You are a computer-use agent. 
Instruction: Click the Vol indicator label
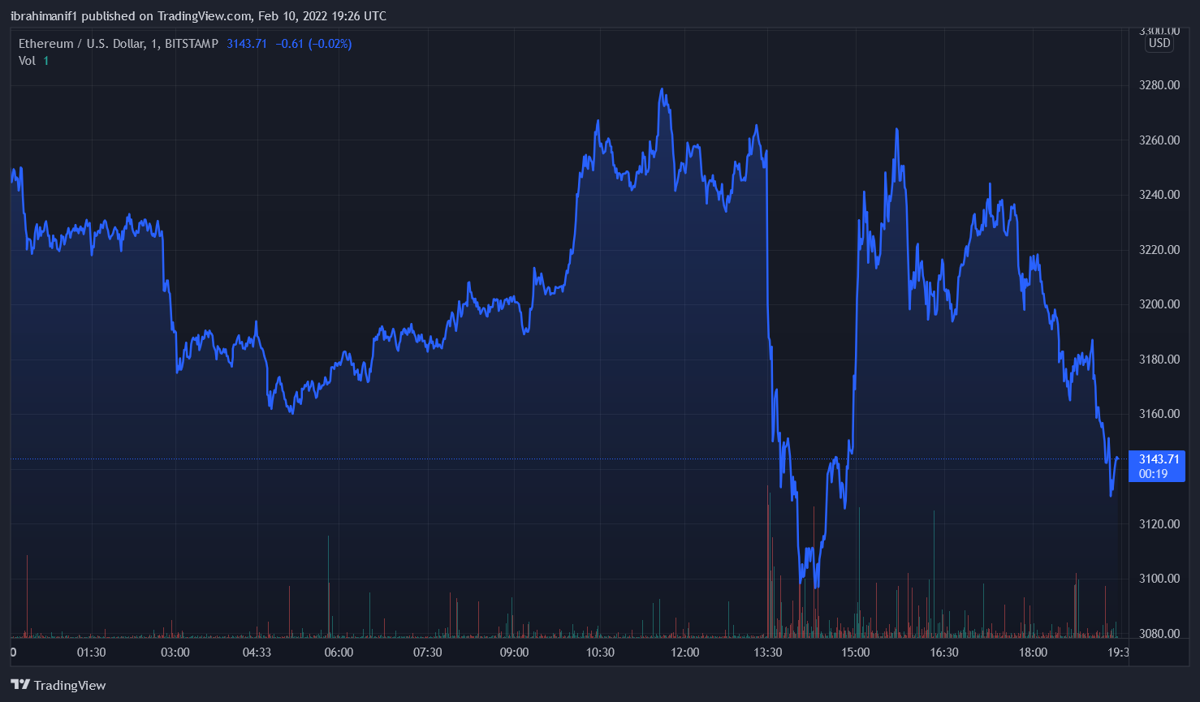click(27, 61)
